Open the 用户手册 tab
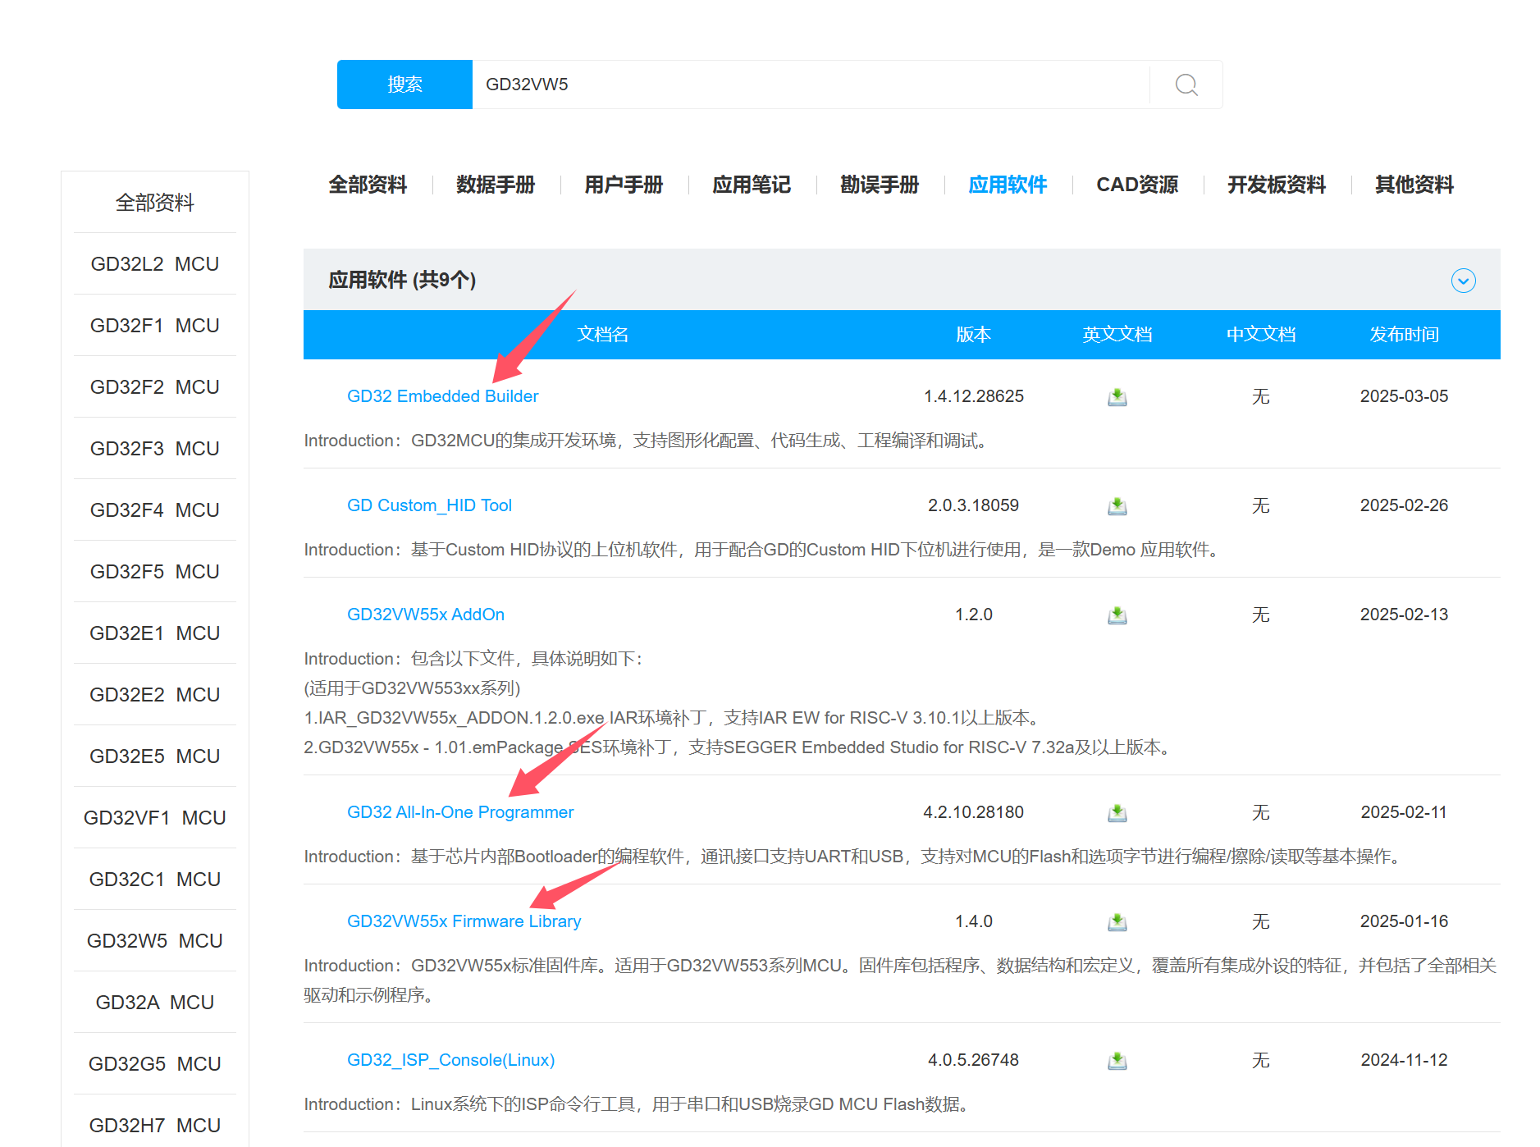The width and height of the screenshot is (1540, 1147). (623, 185)
